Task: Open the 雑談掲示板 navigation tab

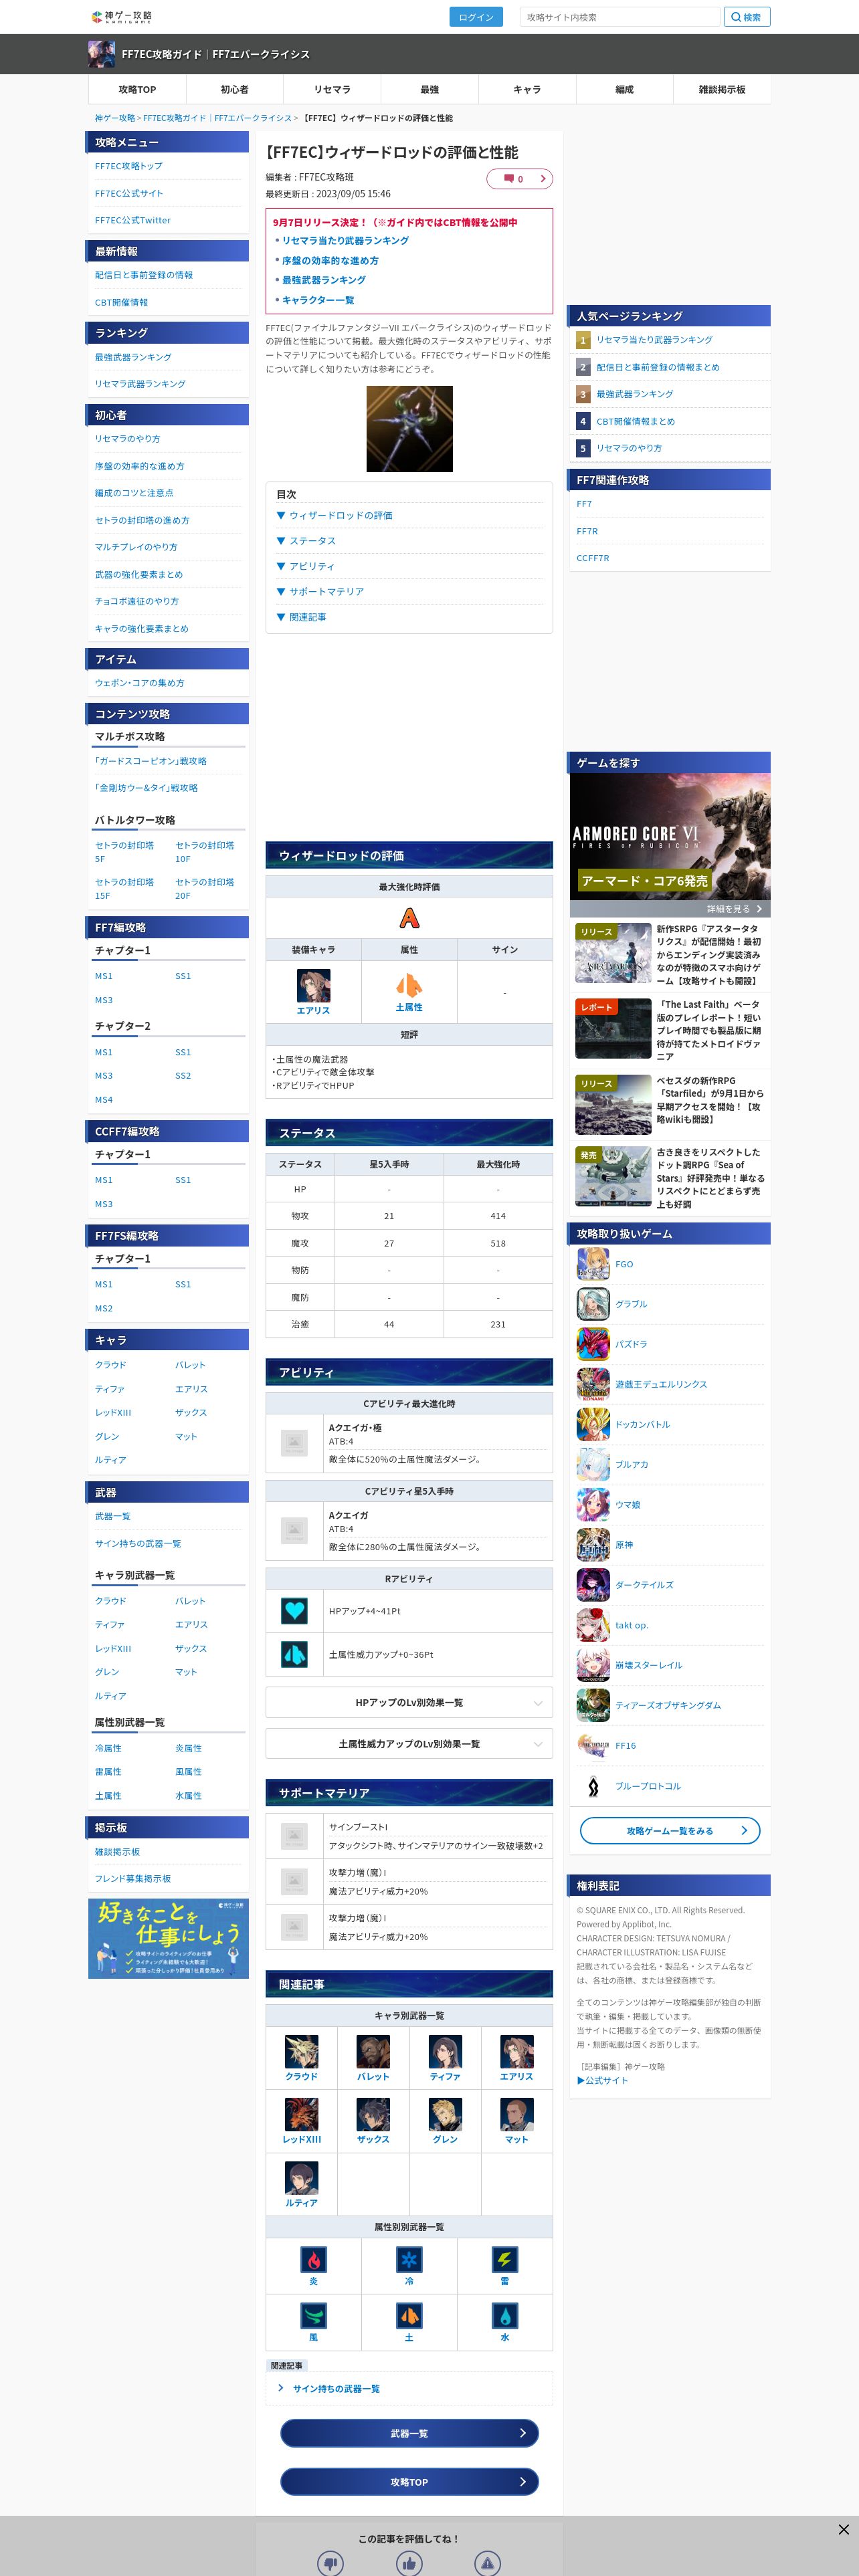Action: click(722, 89)
